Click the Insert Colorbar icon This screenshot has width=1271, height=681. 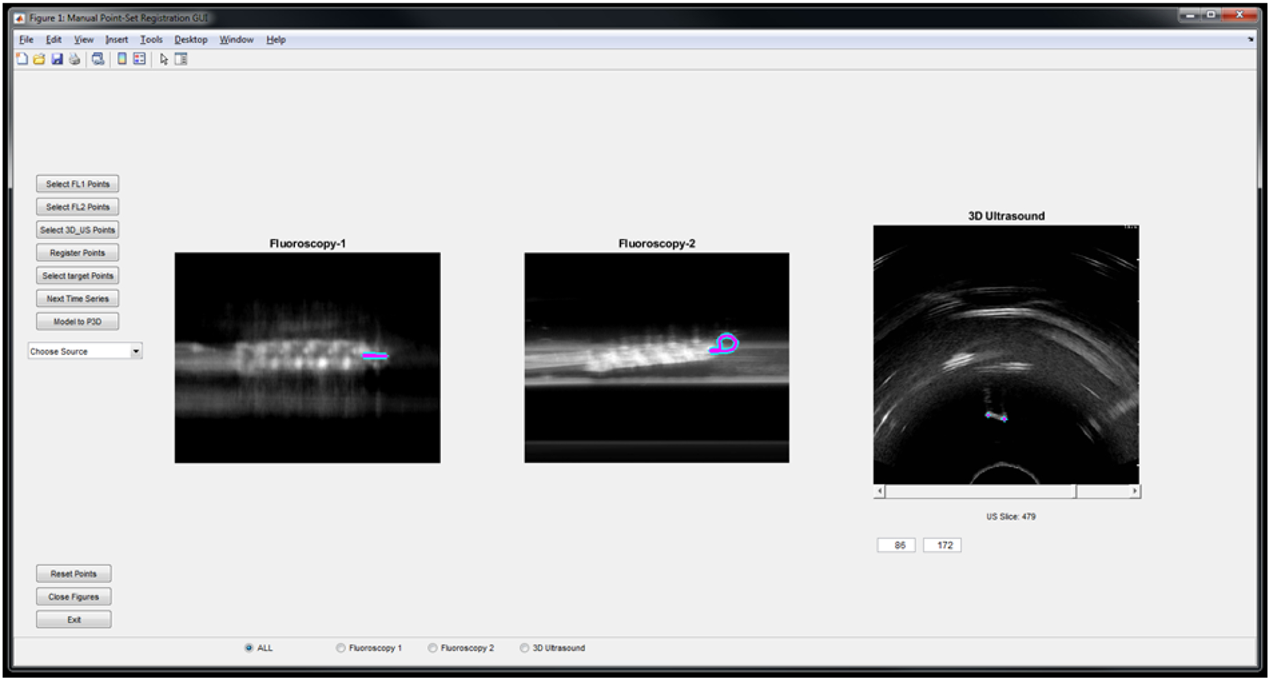point(122,59)
